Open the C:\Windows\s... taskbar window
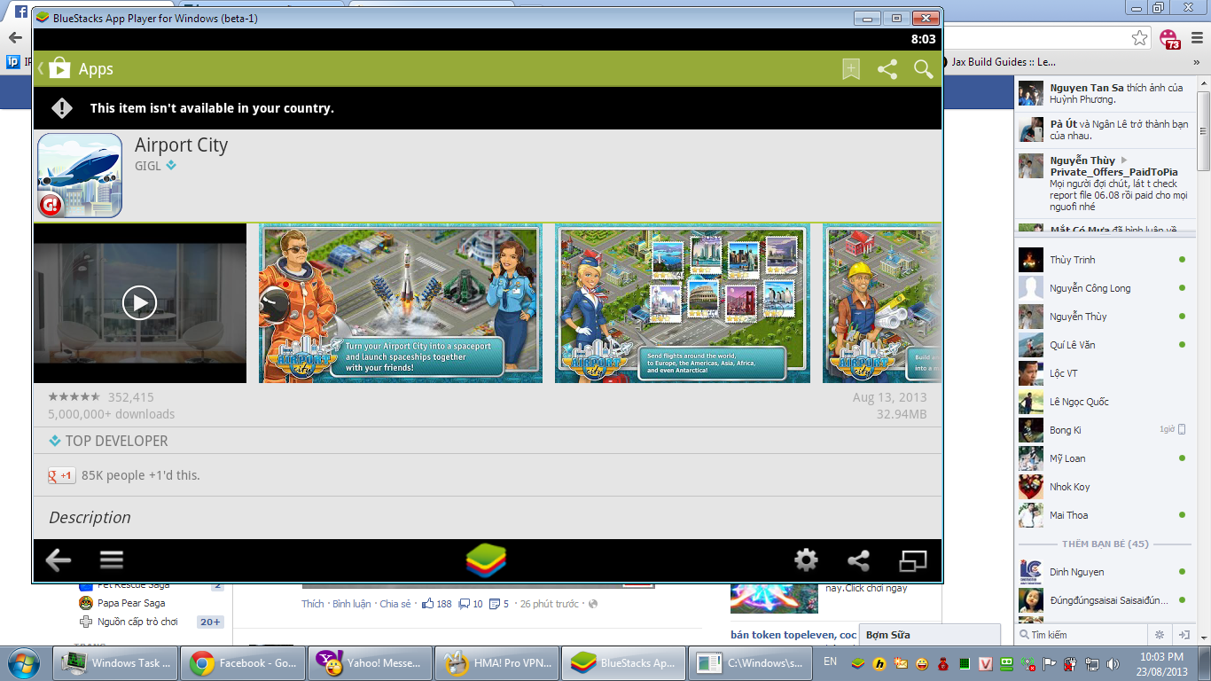Viewport: 1211px width, 681px height. tap(750, 662)
